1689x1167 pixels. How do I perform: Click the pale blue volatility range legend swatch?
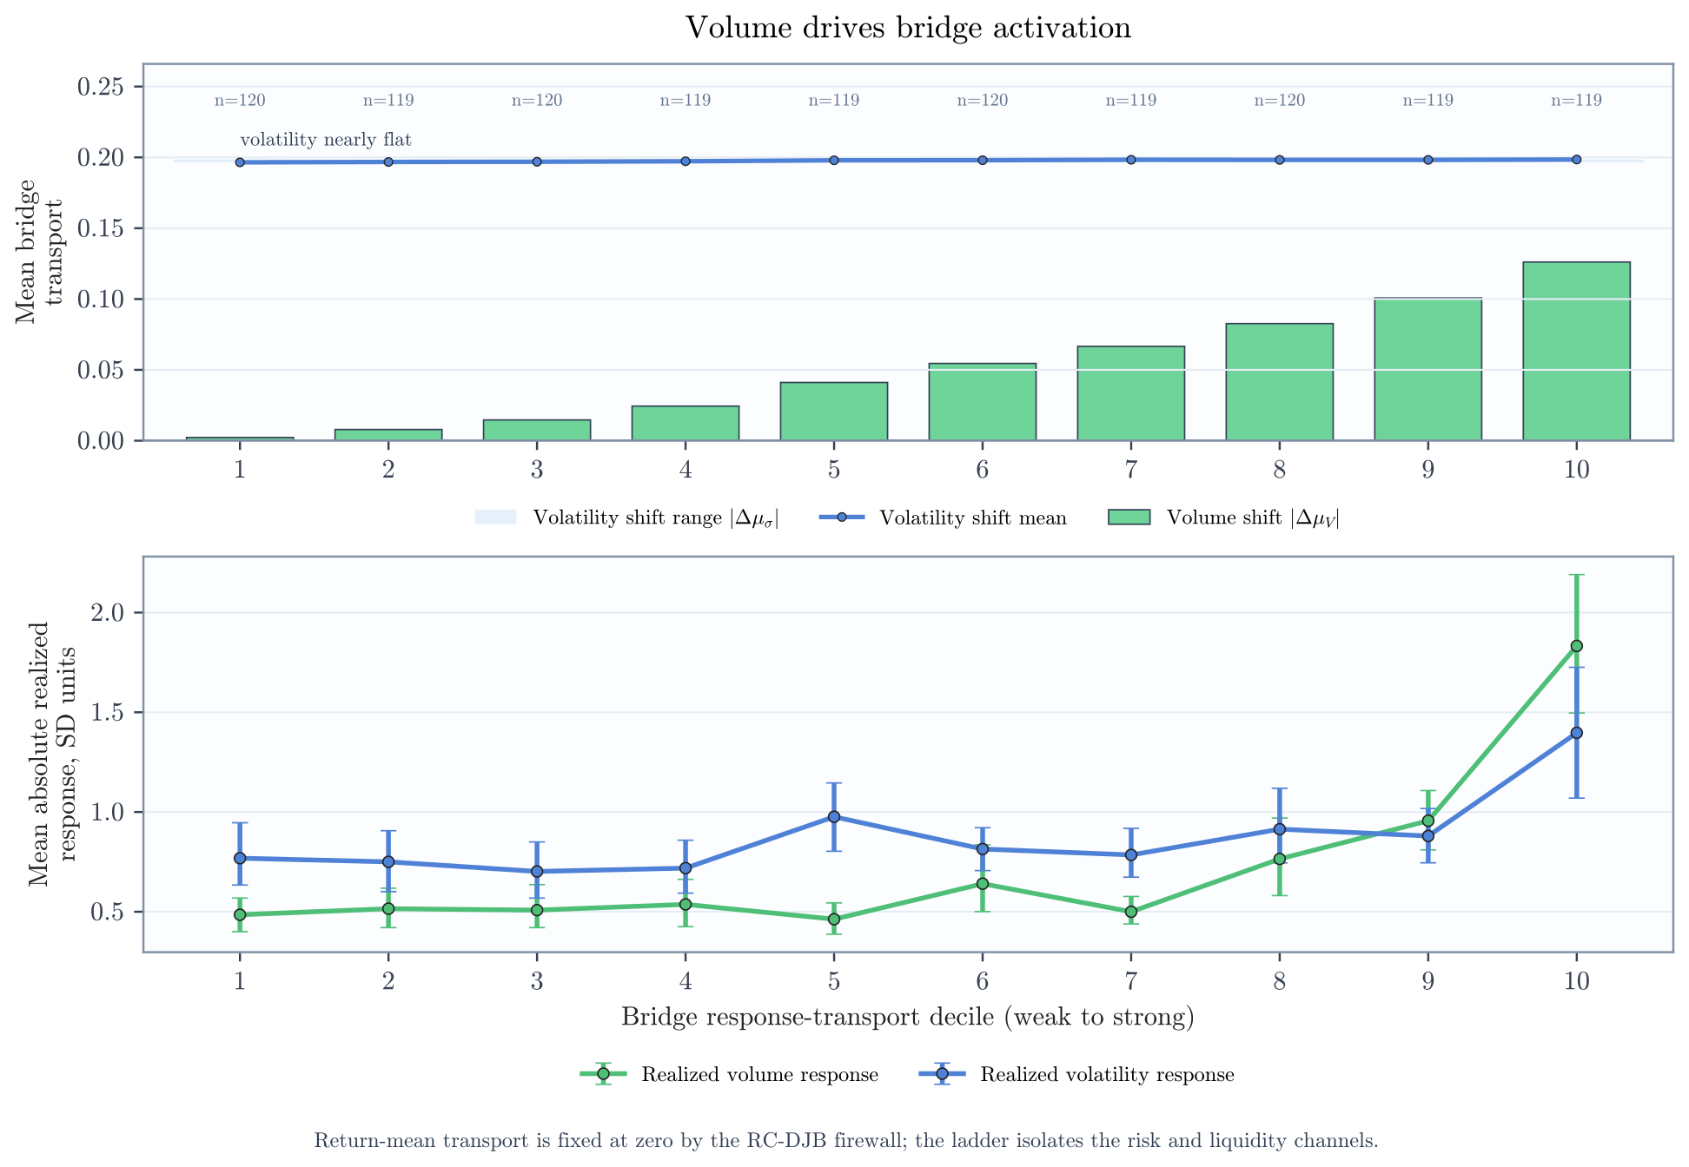coord(495,518)
